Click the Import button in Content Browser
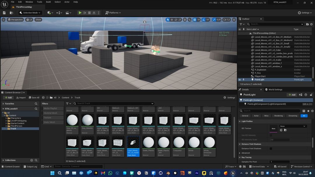Screen dimensions: 315x177 click(x=21, y=98)
